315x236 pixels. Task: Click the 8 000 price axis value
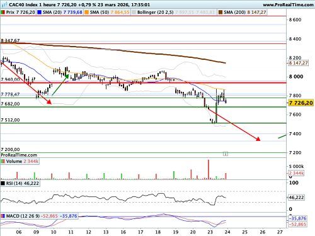pyautogui.click(x=296, y=77)
